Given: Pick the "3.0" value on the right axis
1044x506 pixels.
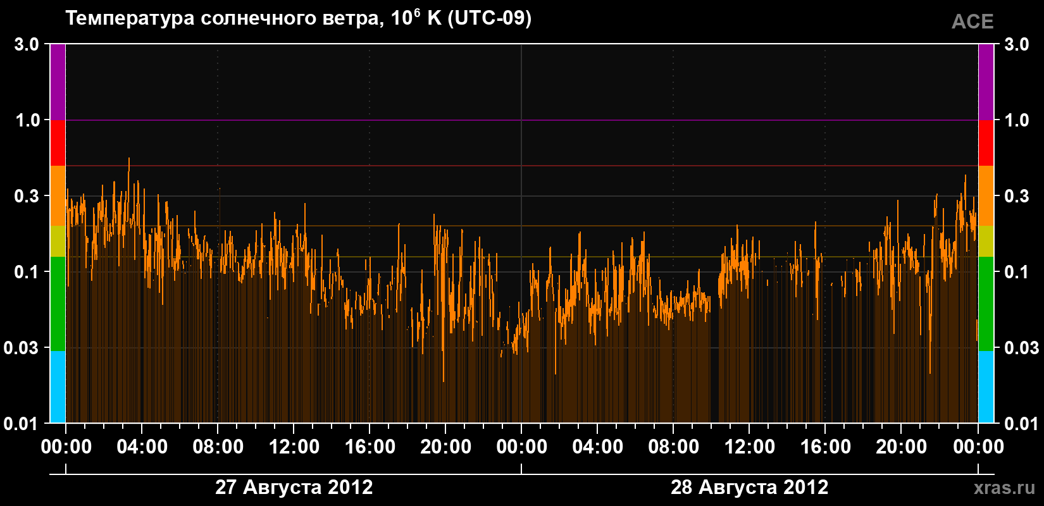Looking at the screenshot, I should tap(1017, 44).
